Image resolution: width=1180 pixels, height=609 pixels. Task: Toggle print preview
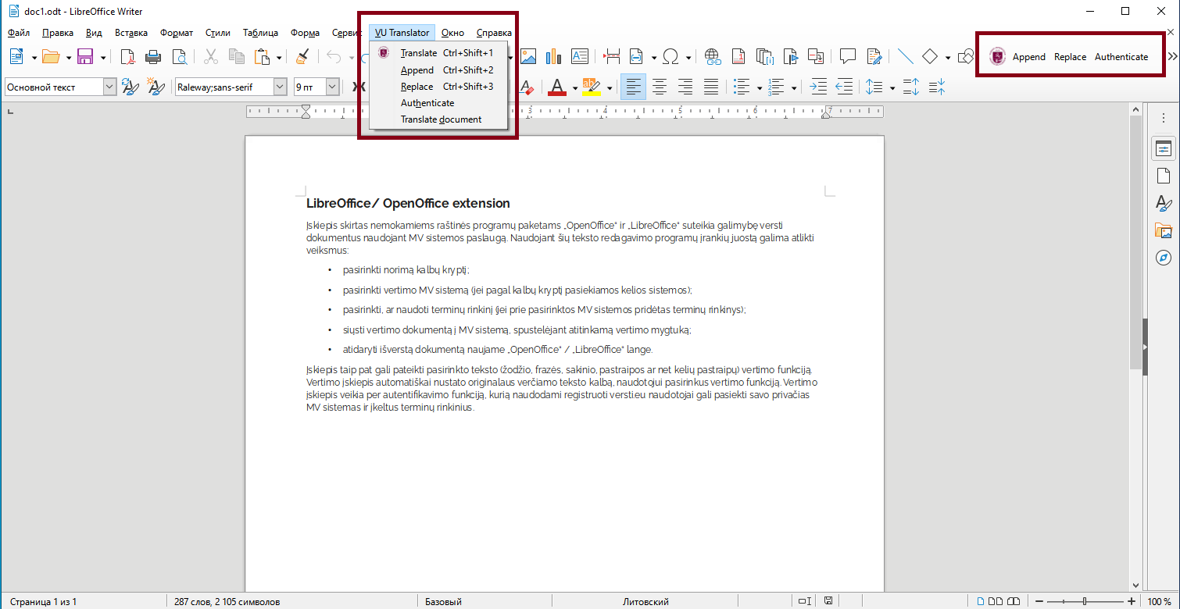pos(179,56)
